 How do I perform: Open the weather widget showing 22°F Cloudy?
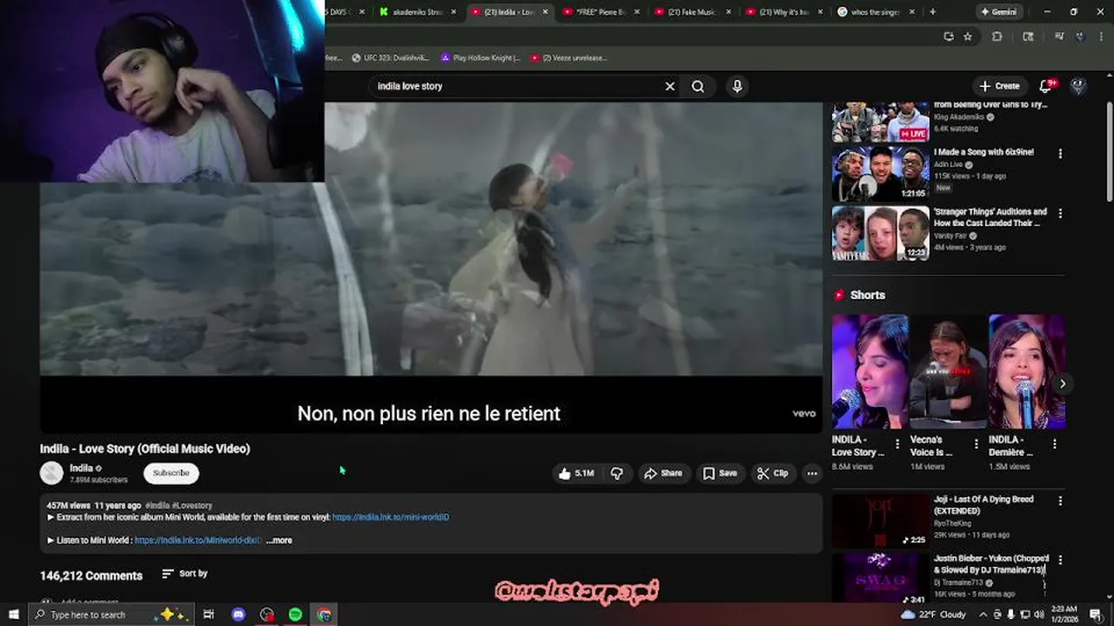click(933, 615)
